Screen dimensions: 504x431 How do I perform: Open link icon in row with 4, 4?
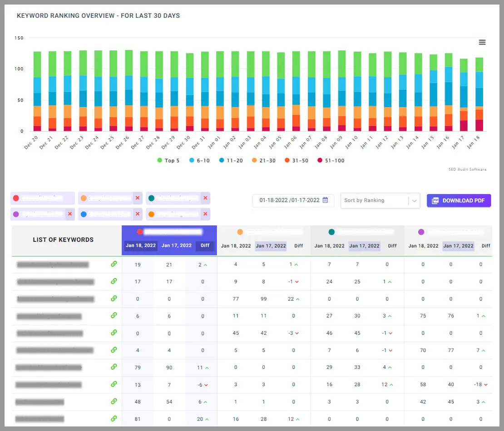[x=114, y=350]
